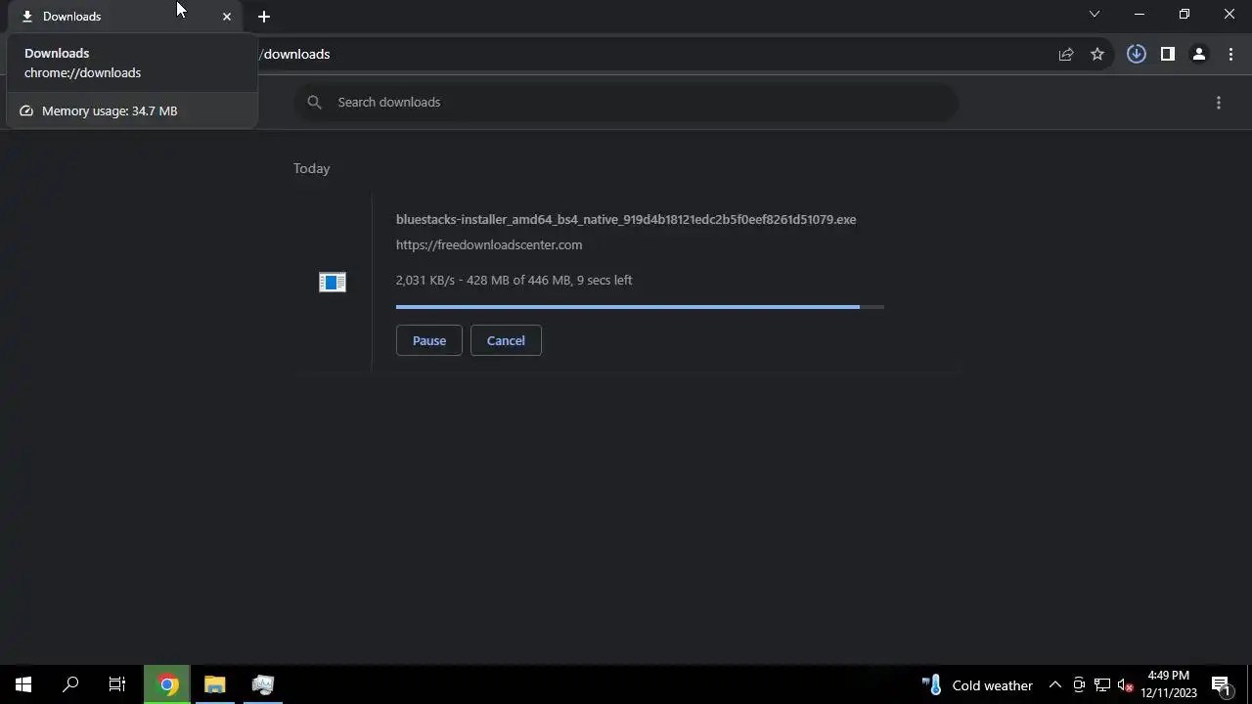Screen dimensions: 1252x704
Task: Open File Explorer from the taskbar
Action: tap(215, 684)
